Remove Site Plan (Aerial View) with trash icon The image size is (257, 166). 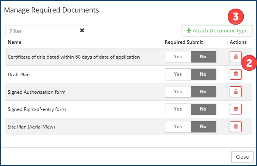click(236, 127)
